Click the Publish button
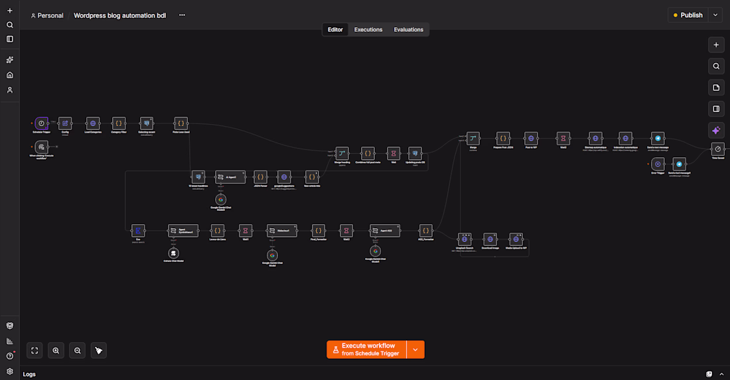The image size is (730, 380). pyautogui.click(x=688, y=15)
